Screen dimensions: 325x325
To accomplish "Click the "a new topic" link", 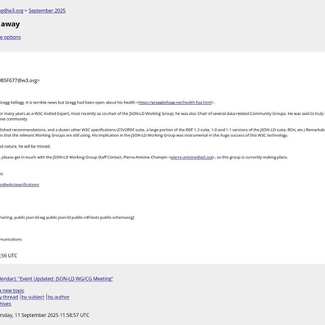I will tap(12, 291).
